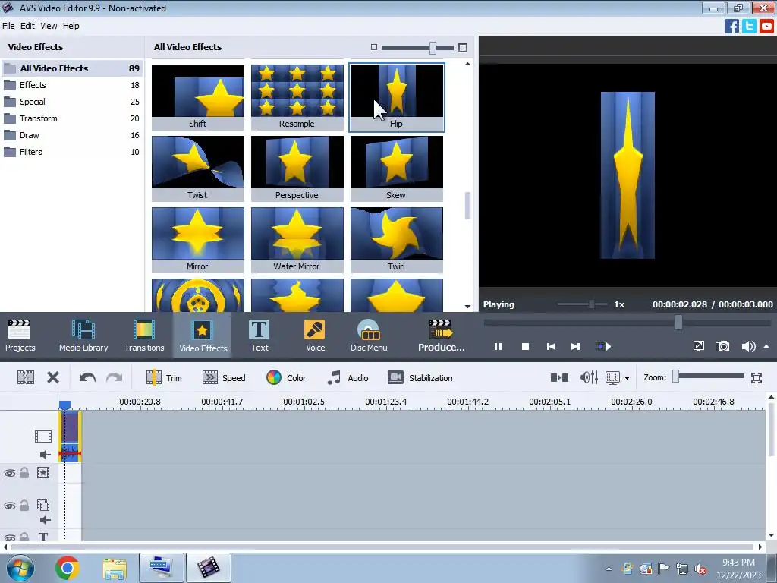The image size is (777, 583).
Task: Click the playback speed slider
Action: click(x=582, y=304)
